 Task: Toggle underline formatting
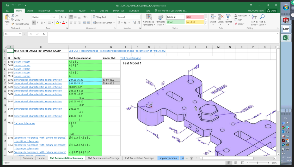pyautogui.click(x=42, y=23)
